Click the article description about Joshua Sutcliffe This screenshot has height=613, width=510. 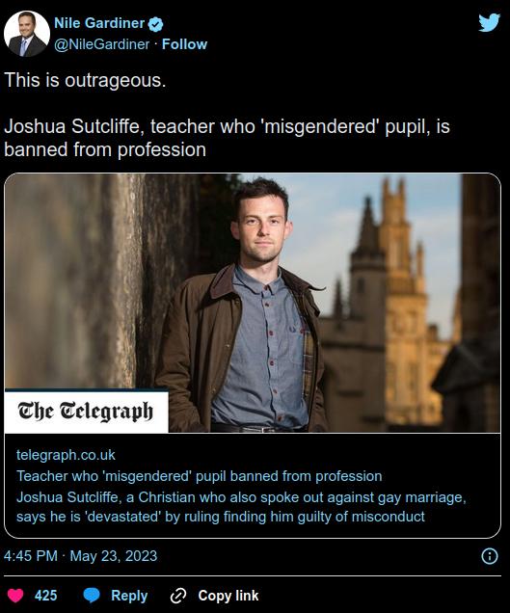[241, 507]
